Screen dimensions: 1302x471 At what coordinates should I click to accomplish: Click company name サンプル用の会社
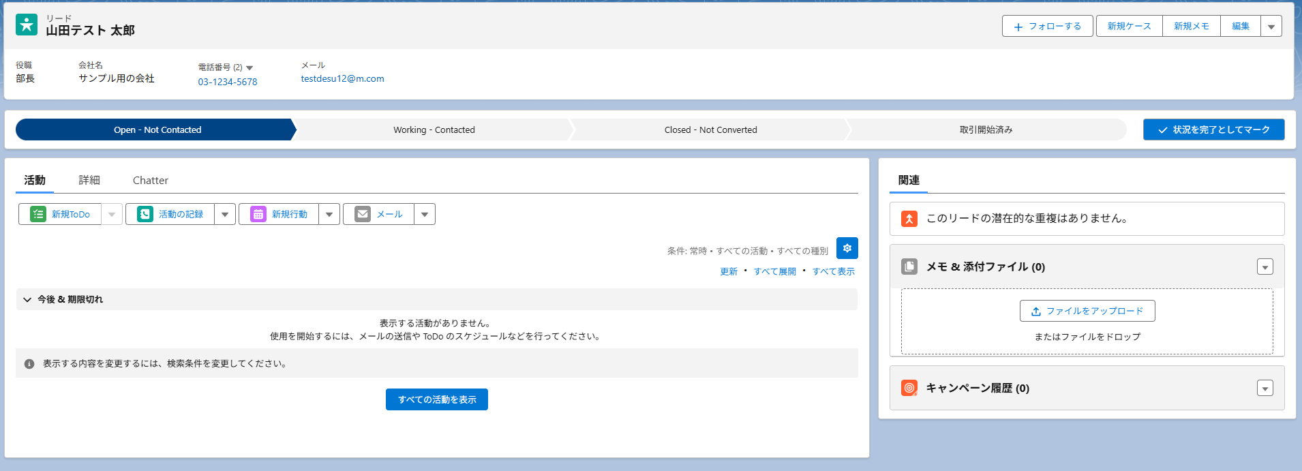tap(117, 78)
